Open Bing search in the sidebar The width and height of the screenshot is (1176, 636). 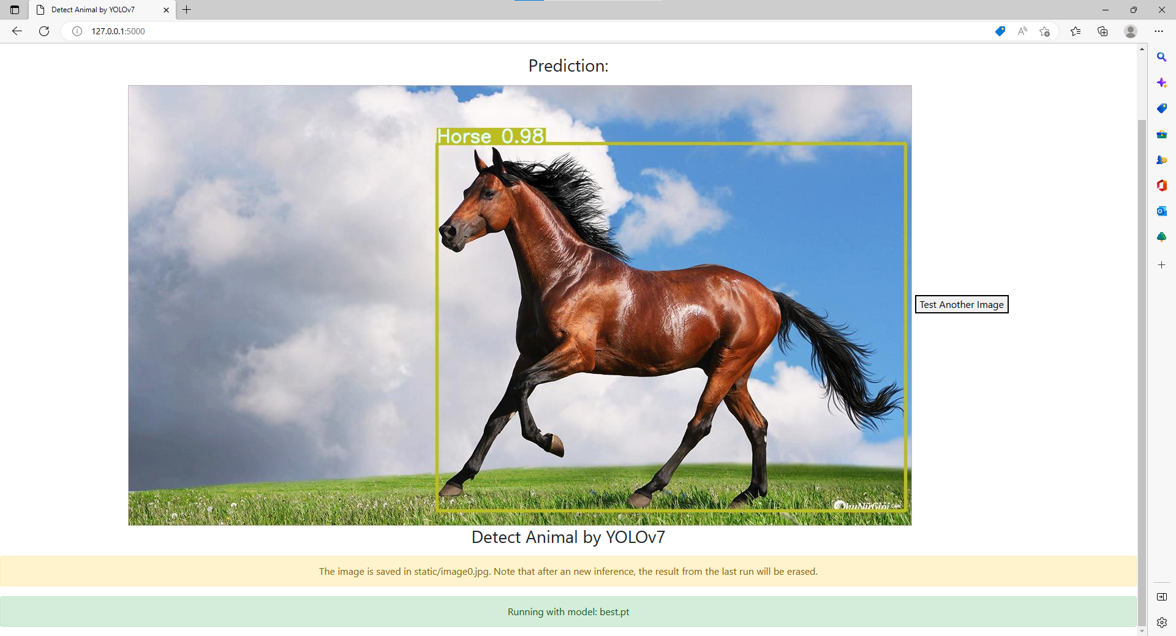pos(1162,56)
